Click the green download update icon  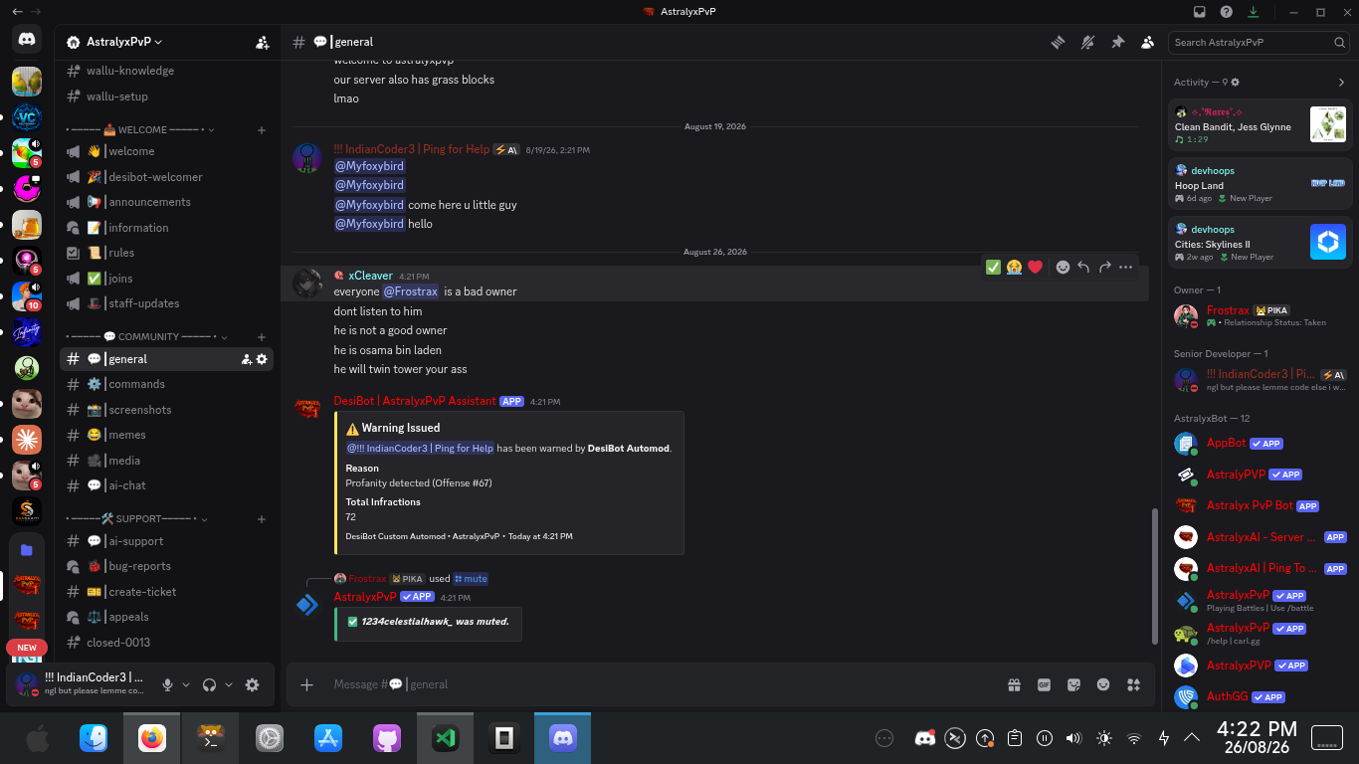click(x=1254, y=12)
